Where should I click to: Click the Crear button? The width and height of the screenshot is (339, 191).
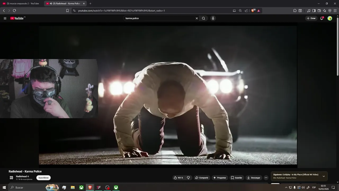pos(311,18)
